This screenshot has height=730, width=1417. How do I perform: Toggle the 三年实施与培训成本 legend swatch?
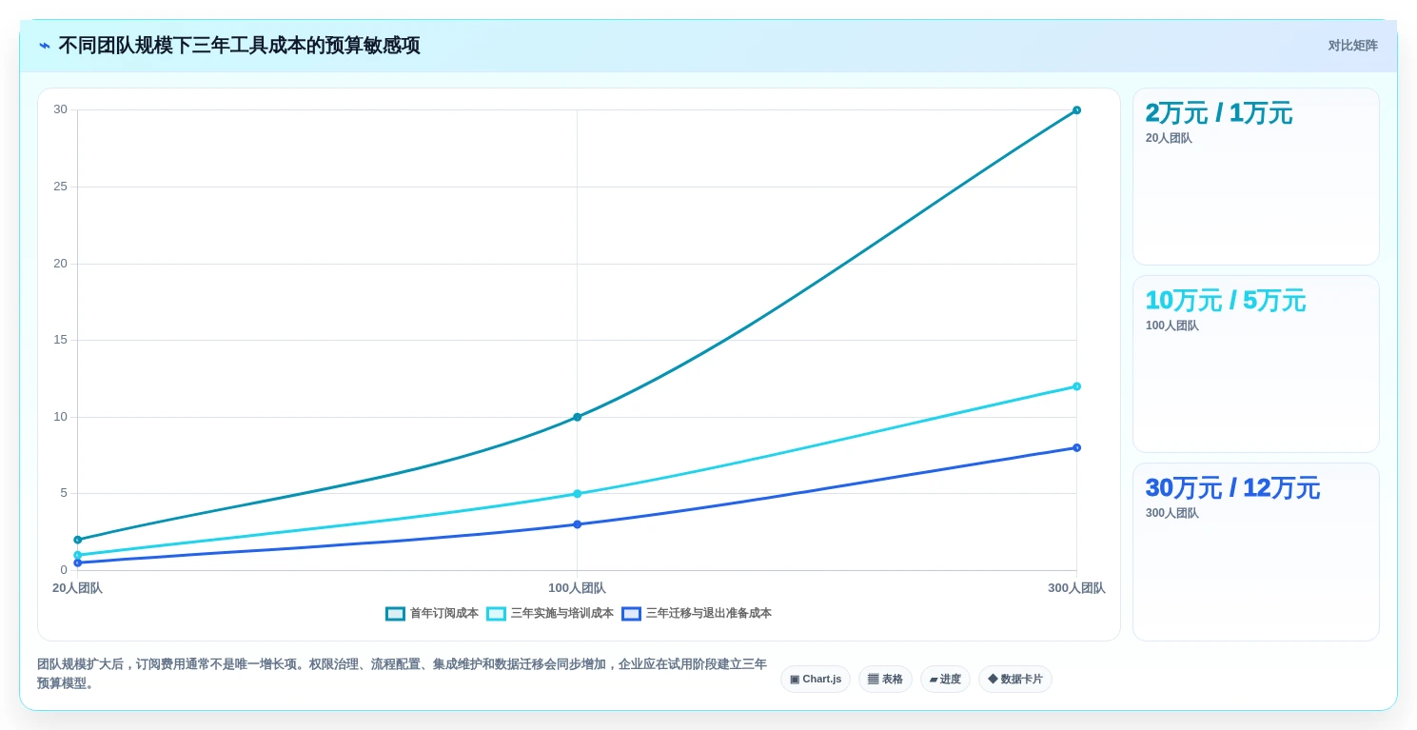(x=496, y=614)
